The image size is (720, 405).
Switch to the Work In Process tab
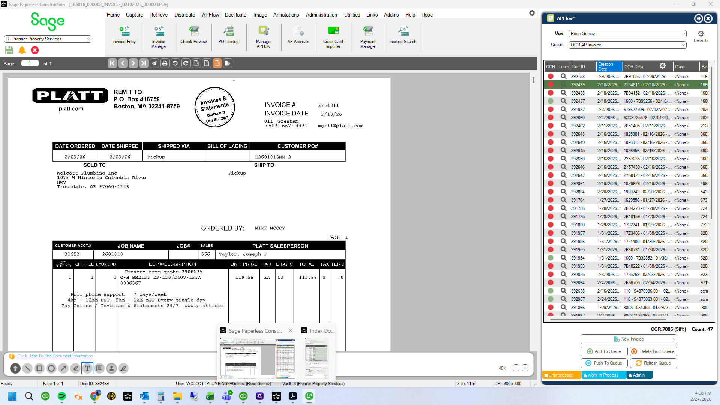(x=603, y=375)
